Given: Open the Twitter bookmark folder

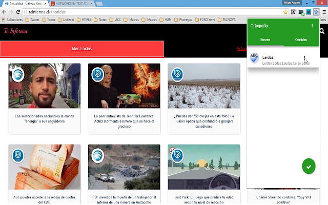Looking at the screenshot, I should (32, 19).
